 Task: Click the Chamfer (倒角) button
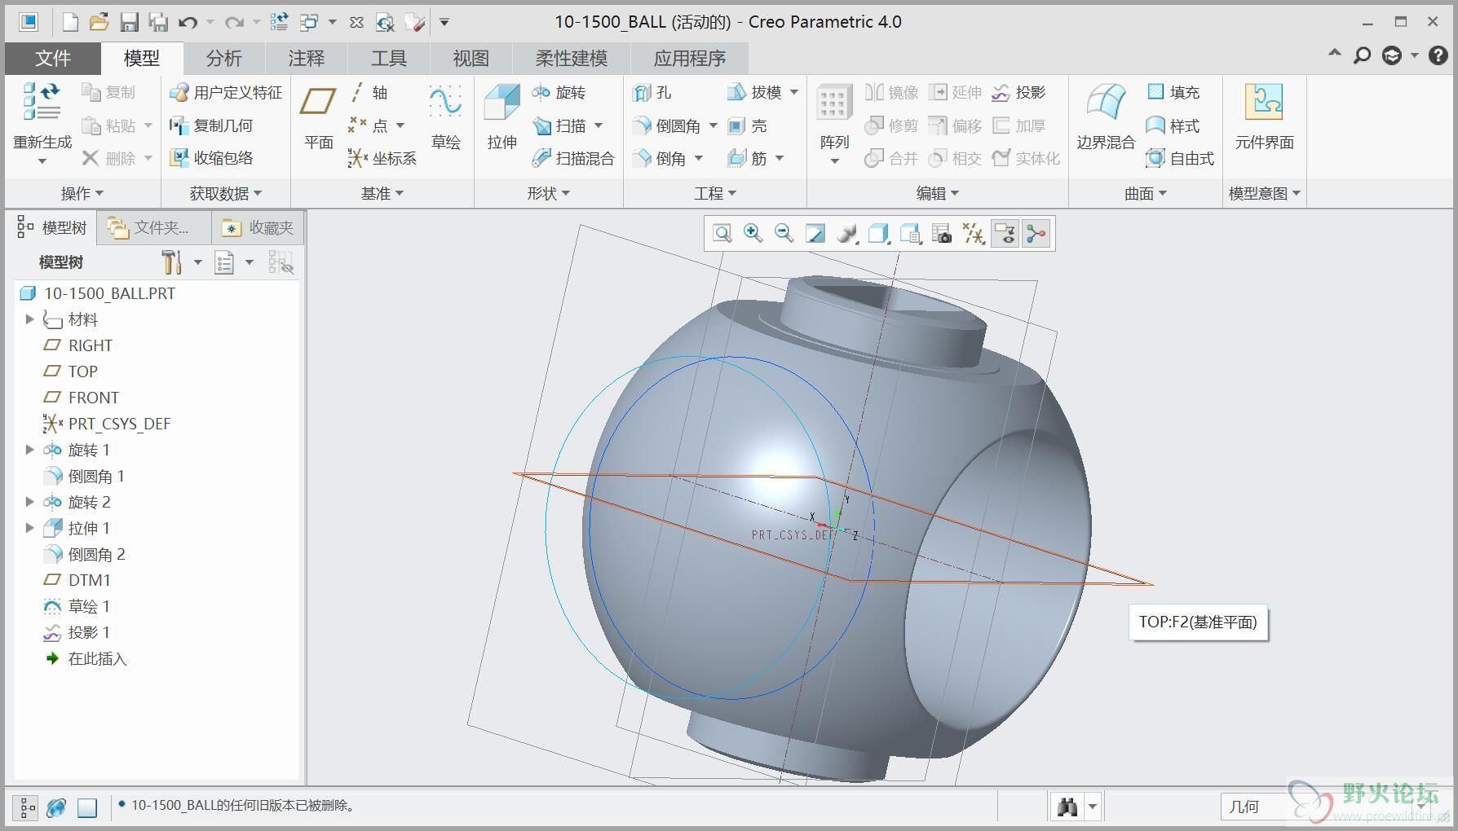point(660,158)
